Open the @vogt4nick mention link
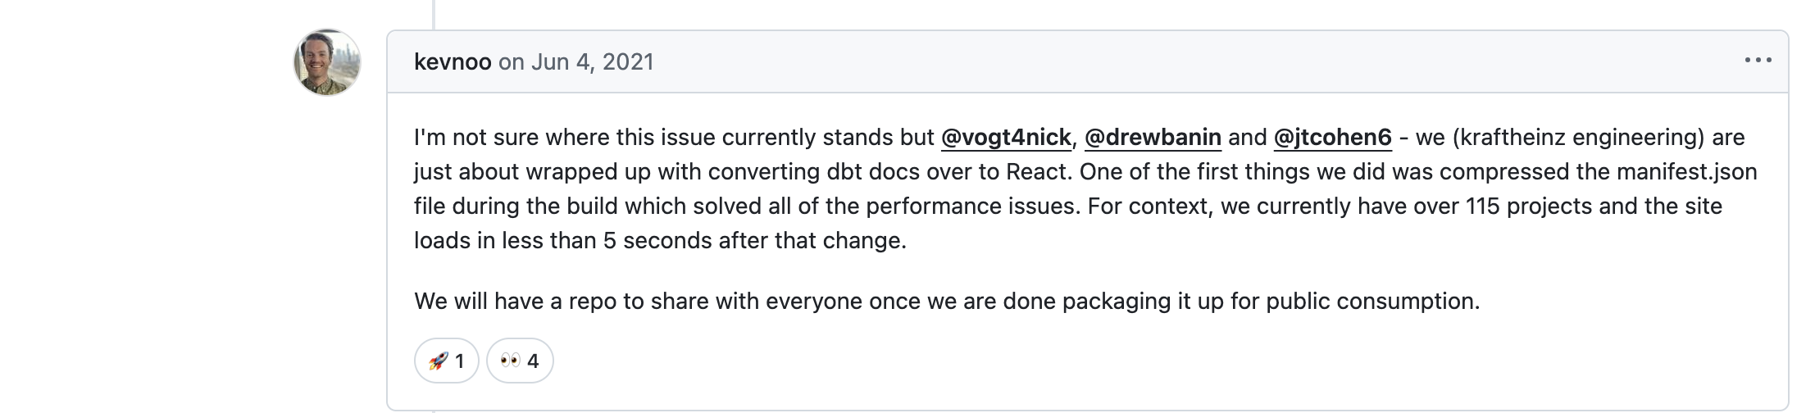 point(1006,138)
